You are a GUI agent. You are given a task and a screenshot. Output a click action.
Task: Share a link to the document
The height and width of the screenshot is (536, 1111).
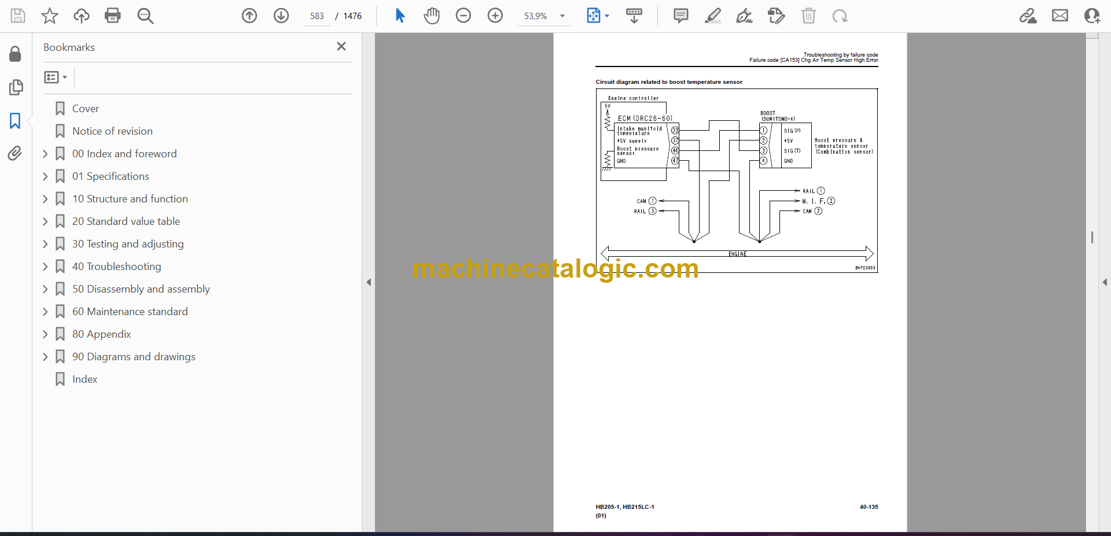(x=1028, y=16)
